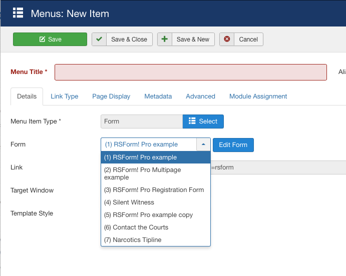Click the red Cancel icon
The height and width of the screenshot is (276, 346).
227,39
